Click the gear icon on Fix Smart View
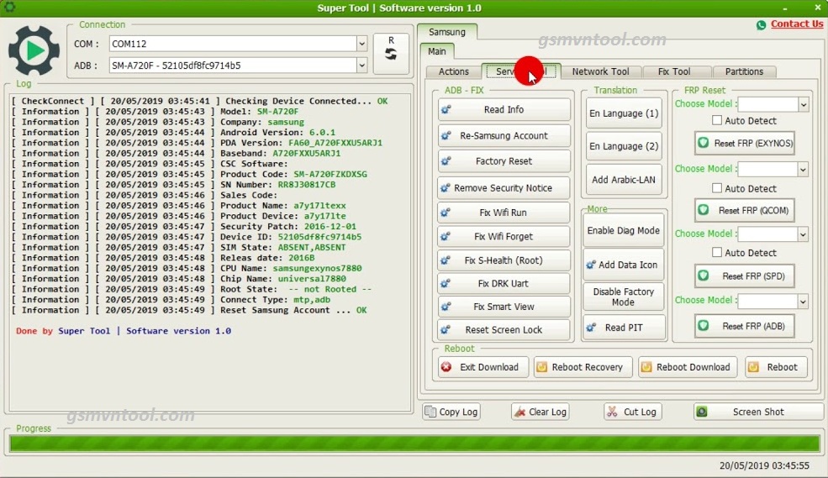Image resolution: width=828 pixels, height=478 pixels. [446, 307]
